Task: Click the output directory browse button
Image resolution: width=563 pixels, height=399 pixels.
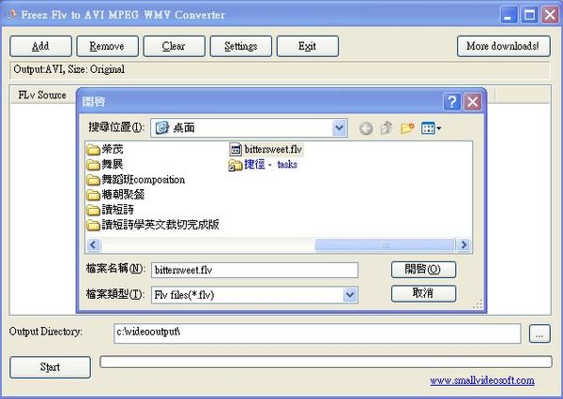Action: pyautogui.click(x=540, y=334)
